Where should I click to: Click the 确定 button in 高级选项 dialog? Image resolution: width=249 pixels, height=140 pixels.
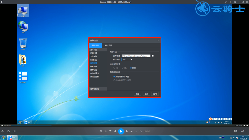(137, 94)
